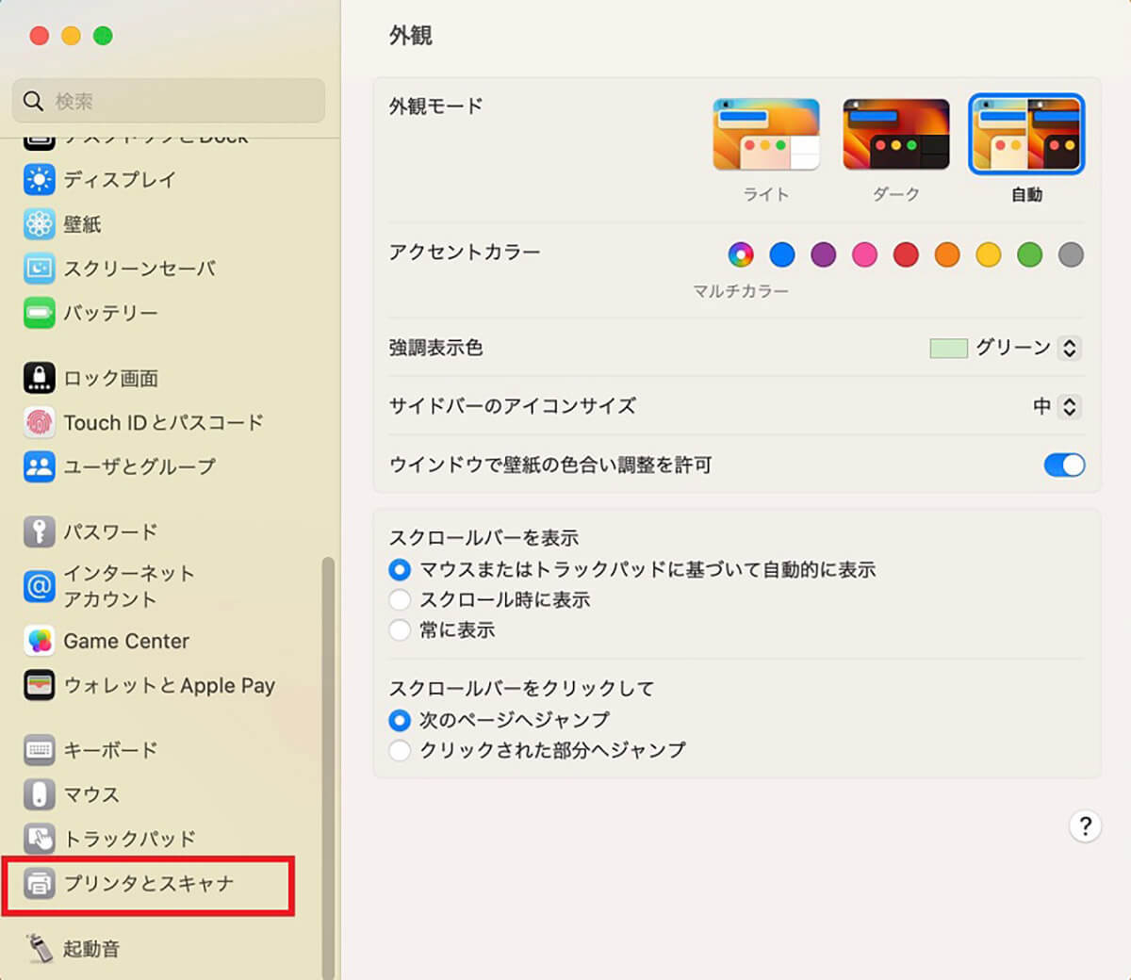Select クリックされた部分へジャンプ radio button
Viewport: 1131px width, 980px height.
click(400, 750)
